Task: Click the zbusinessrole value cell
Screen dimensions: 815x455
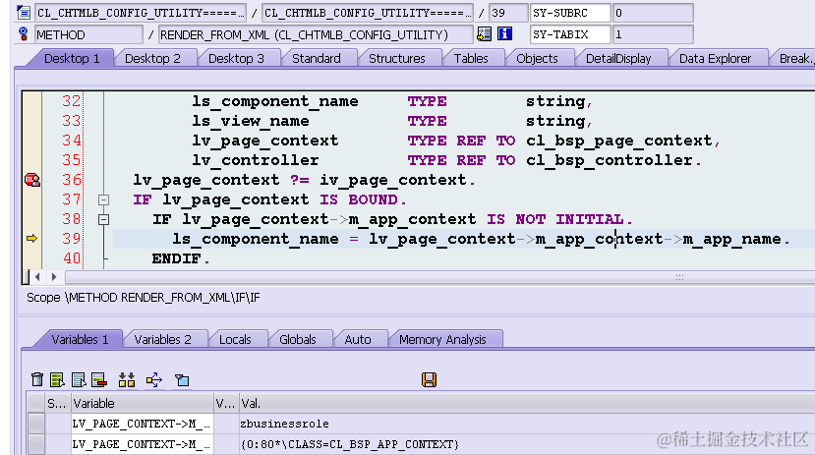Action: coord(527,424)
